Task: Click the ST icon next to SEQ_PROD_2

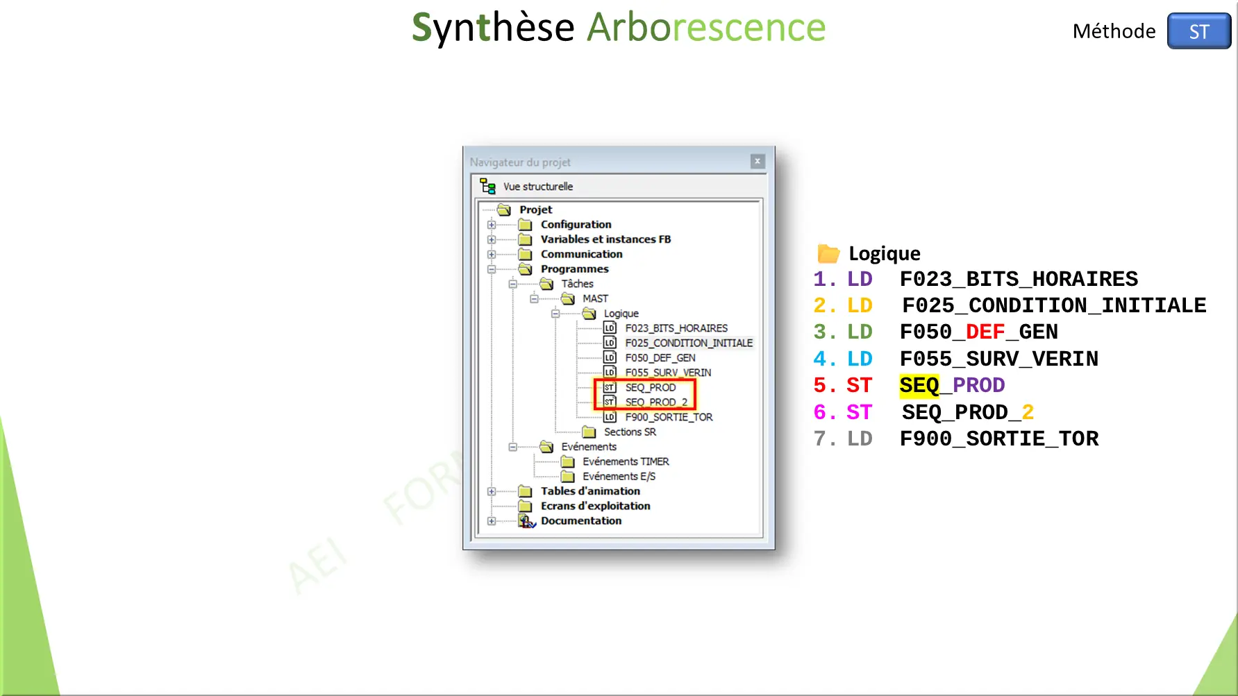Action: click(x=610, y=402)
